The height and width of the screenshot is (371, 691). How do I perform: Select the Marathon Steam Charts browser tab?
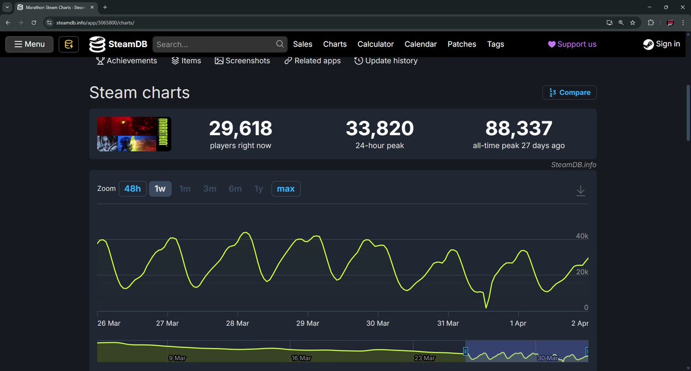click(x=55, y=7)
